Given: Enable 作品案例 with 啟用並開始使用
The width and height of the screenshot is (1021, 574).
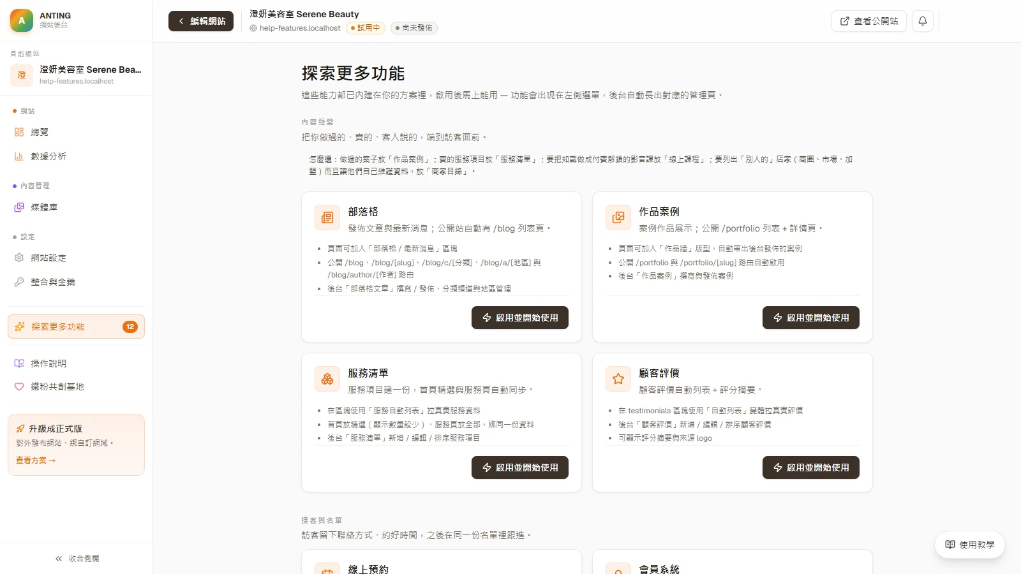Looking at the screenshot, I should click(811, 318).
